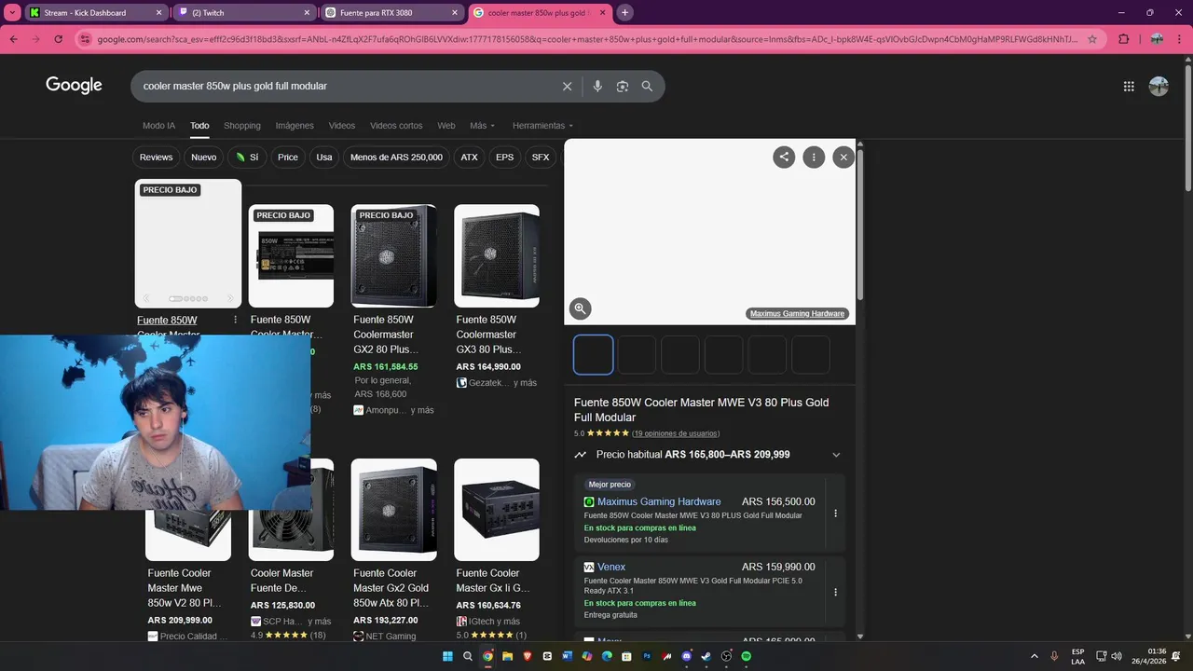
Task: Expand the Precio habitual price range
Action: coord(836,455)
